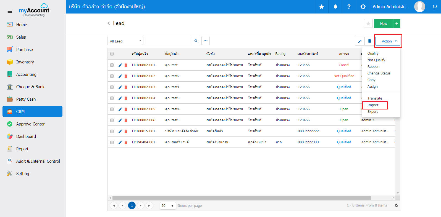The height and width of the screenshot is (217, 441).
Task: Check the row LD190404-001 checkbox
Action: [x=112, y=142]
